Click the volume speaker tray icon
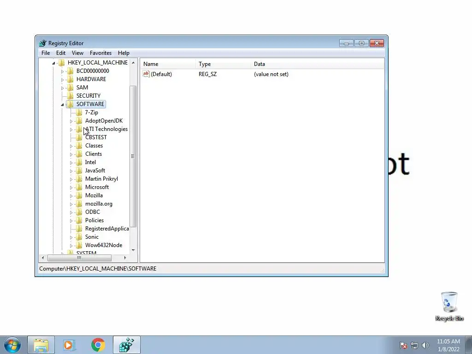Image resolution: width=472 pixels, height=354 pixels. click(425, 345)
